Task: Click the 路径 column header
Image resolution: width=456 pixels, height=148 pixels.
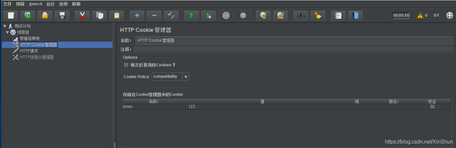Action: point(395,101)
